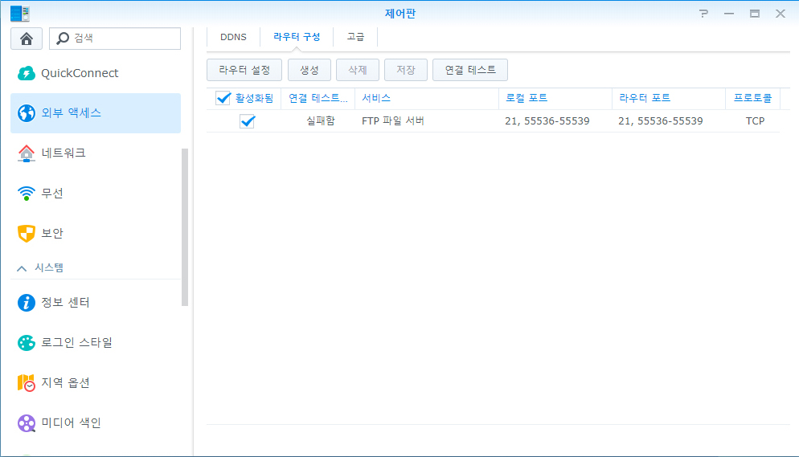Open the 지역 옵션 sidebar label
799x457 pixels.
[x=65, y=382]
